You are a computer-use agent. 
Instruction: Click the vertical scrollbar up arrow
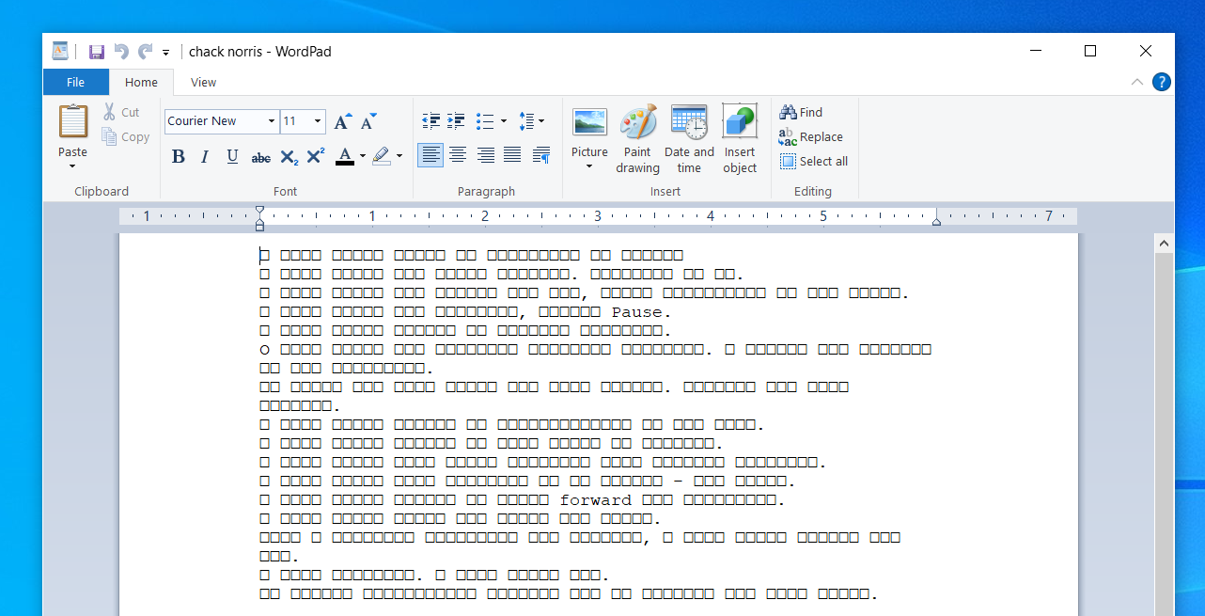[1164, 244]
